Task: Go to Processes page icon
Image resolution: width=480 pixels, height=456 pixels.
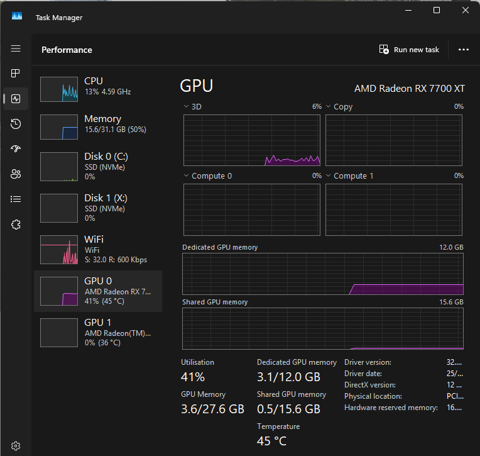Action: (16, 73)
